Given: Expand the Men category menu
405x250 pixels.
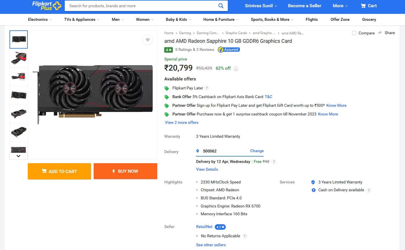Looking at the screenshot, I should 118,19.
